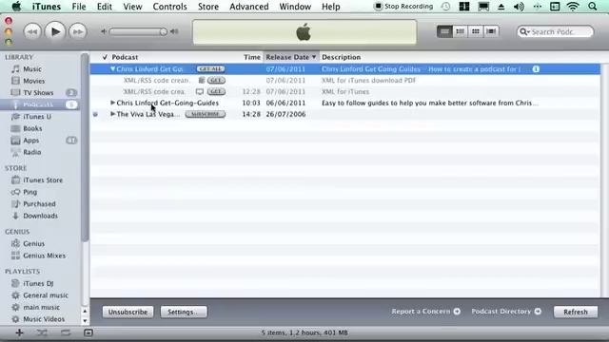Image resolution: width=609 pixels, height=342 pixels.
Task: Click Get All for selected podcast
Action: [210, 69]
